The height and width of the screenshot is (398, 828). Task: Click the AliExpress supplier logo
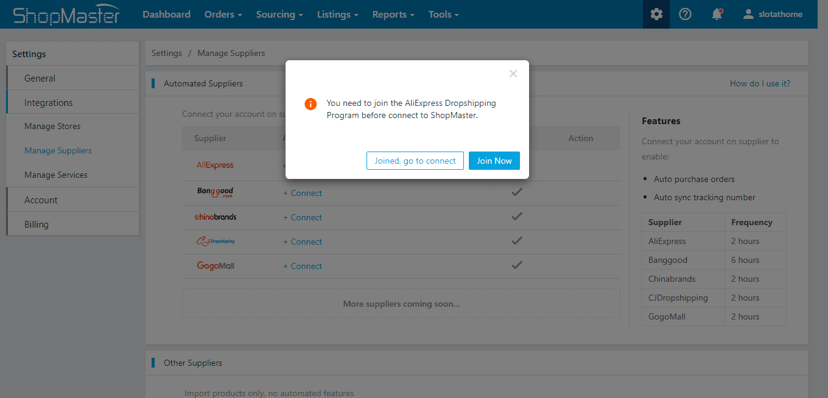tap(215, 165)
